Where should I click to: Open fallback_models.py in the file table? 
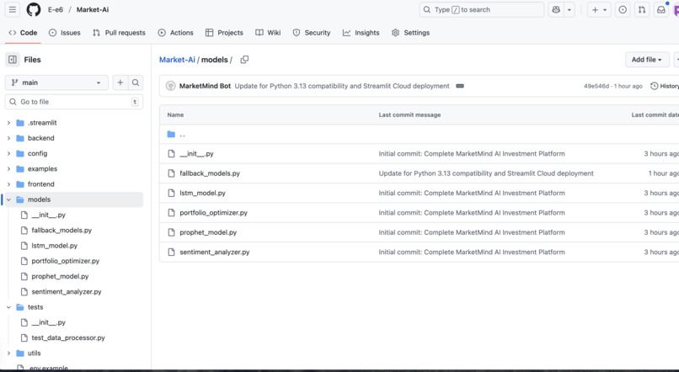(210, 173)
